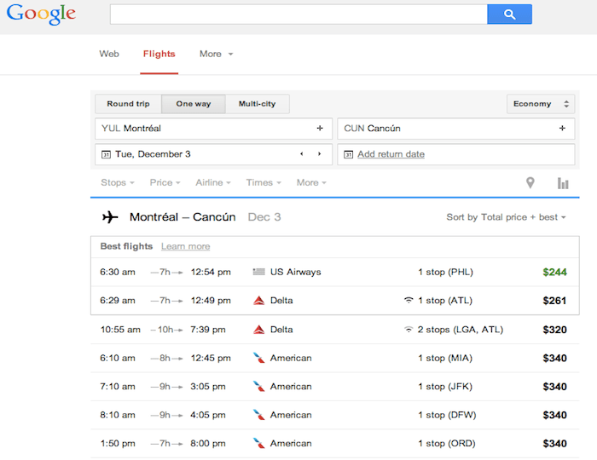Click the 10:55 am departure time
The height and width of the screenshot is (460, 597).
[x=120, y=330]
